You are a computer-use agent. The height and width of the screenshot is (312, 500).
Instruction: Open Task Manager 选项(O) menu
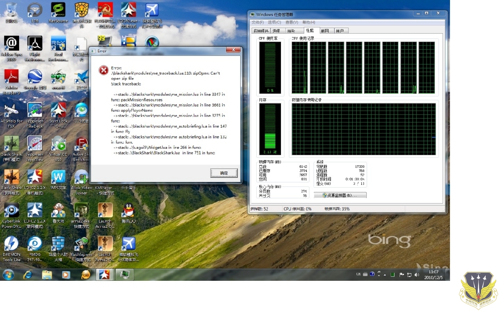pos(275,22)
